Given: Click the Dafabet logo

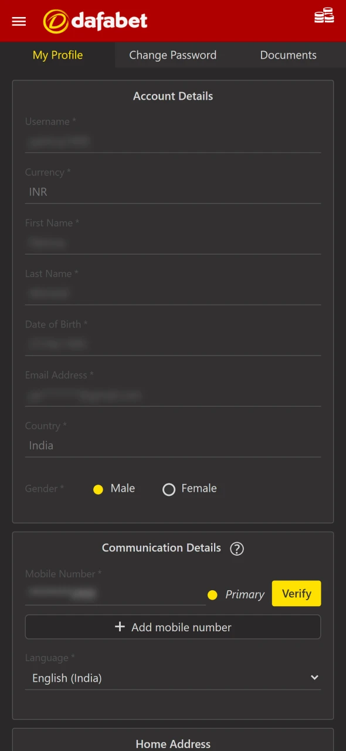Looking at the screenshot, I should coord(95,21).
